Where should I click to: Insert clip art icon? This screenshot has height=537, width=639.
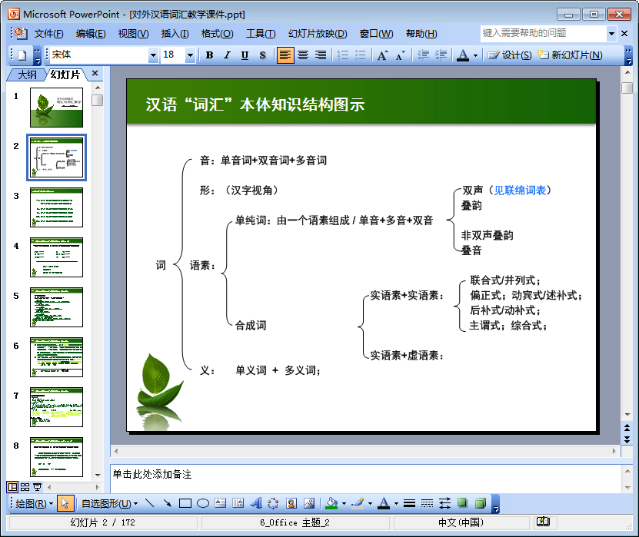point(291,504)
